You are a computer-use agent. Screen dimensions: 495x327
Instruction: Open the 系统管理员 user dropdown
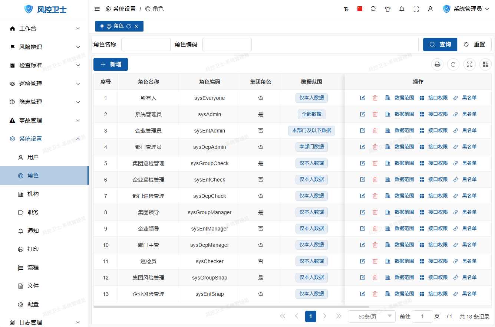467,9
